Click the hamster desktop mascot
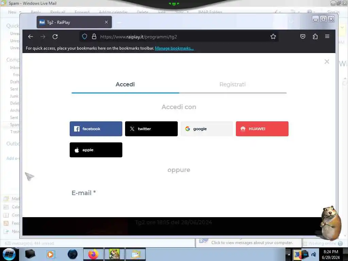This screenshot has width=348, height=261. pyautogui.click(x=331, y=223)
